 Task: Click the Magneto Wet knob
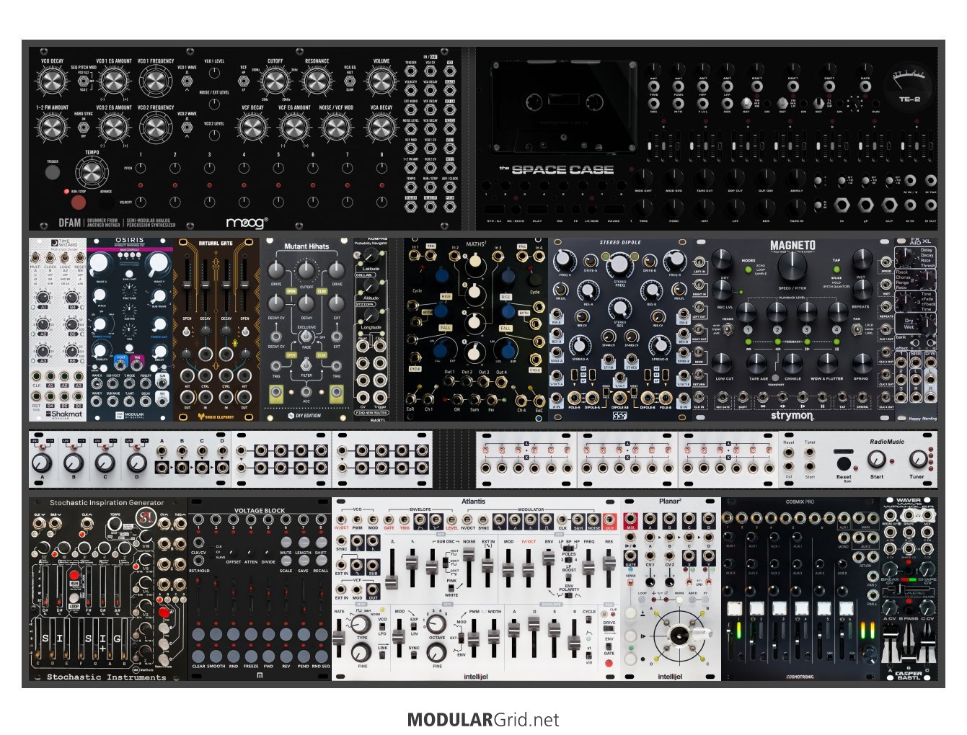pyautogui.click(x=862, y=259)
